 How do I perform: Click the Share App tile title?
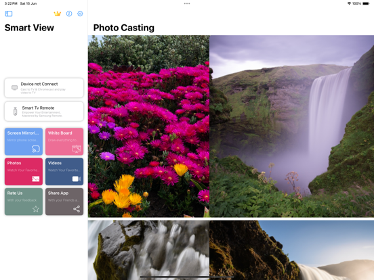pos(58,193)
